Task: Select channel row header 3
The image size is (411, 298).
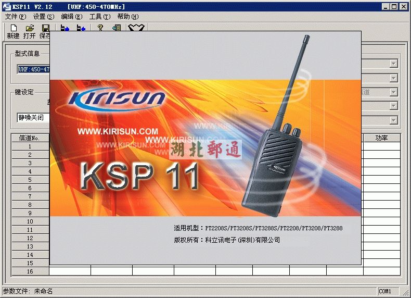Action: (x=30, y=163)
